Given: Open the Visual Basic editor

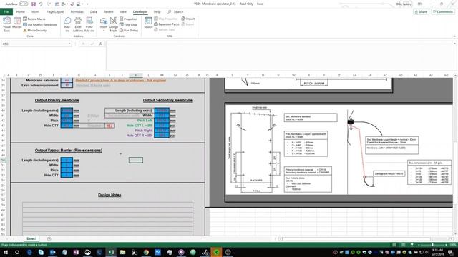Looking at the screenshot, I should tap(6, 24).
